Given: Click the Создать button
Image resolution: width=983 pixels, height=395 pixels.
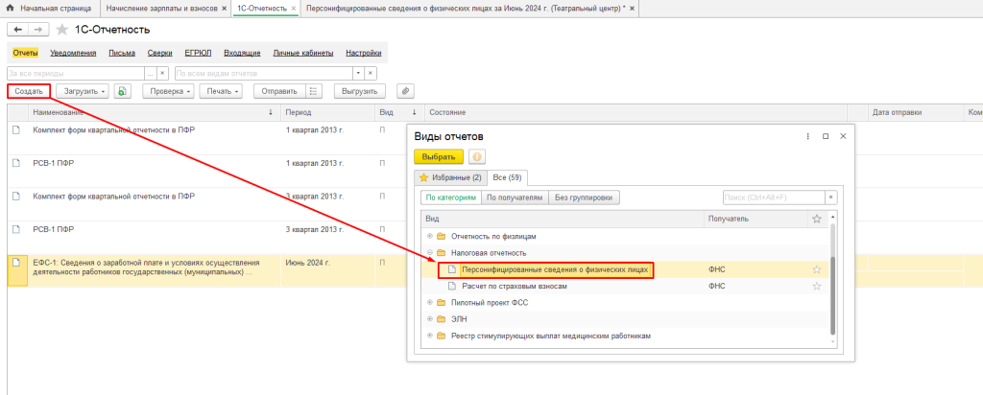Looking at the screenshot, I should pyautogui.click(x=29, y=91).
